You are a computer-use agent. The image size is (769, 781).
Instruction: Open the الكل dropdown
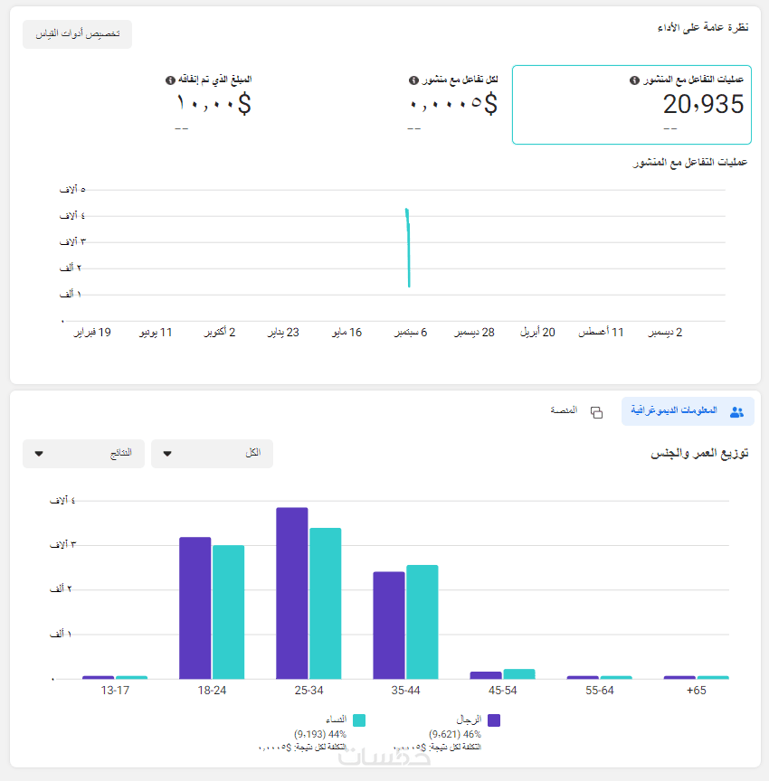pos(212,453)
